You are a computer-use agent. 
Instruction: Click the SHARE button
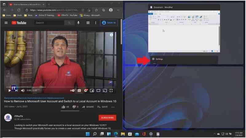point(88,107)
